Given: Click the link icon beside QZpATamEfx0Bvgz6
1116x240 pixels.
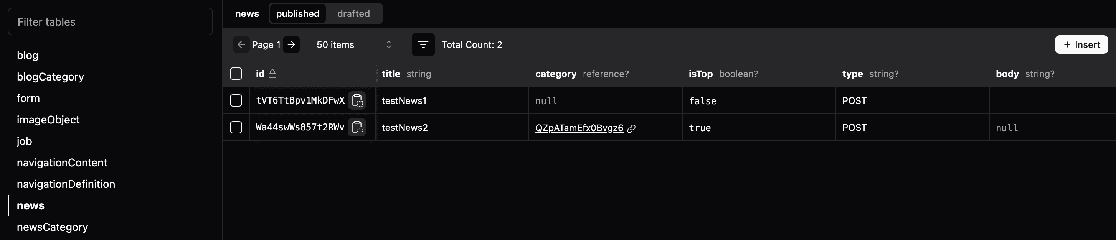Looking at the screenshot, I should pos(632,128).
